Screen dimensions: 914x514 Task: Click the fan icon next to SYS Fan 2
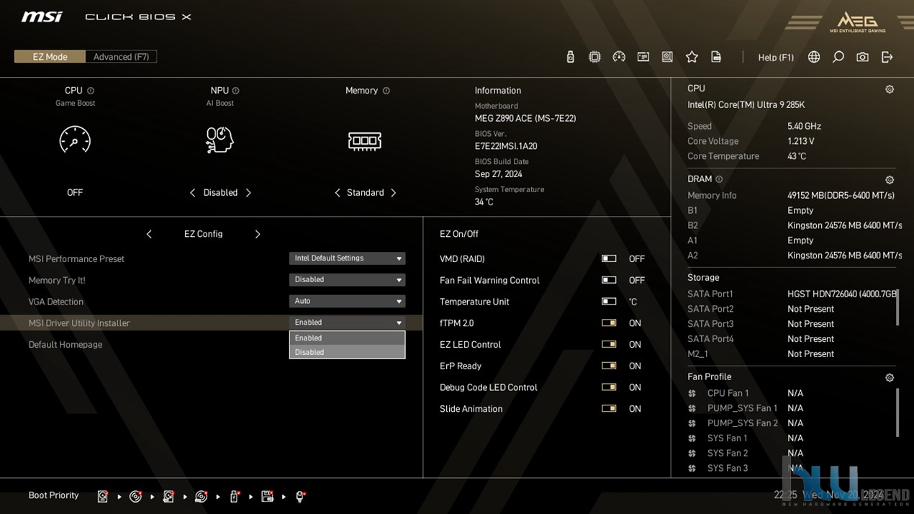coord(692,453)
